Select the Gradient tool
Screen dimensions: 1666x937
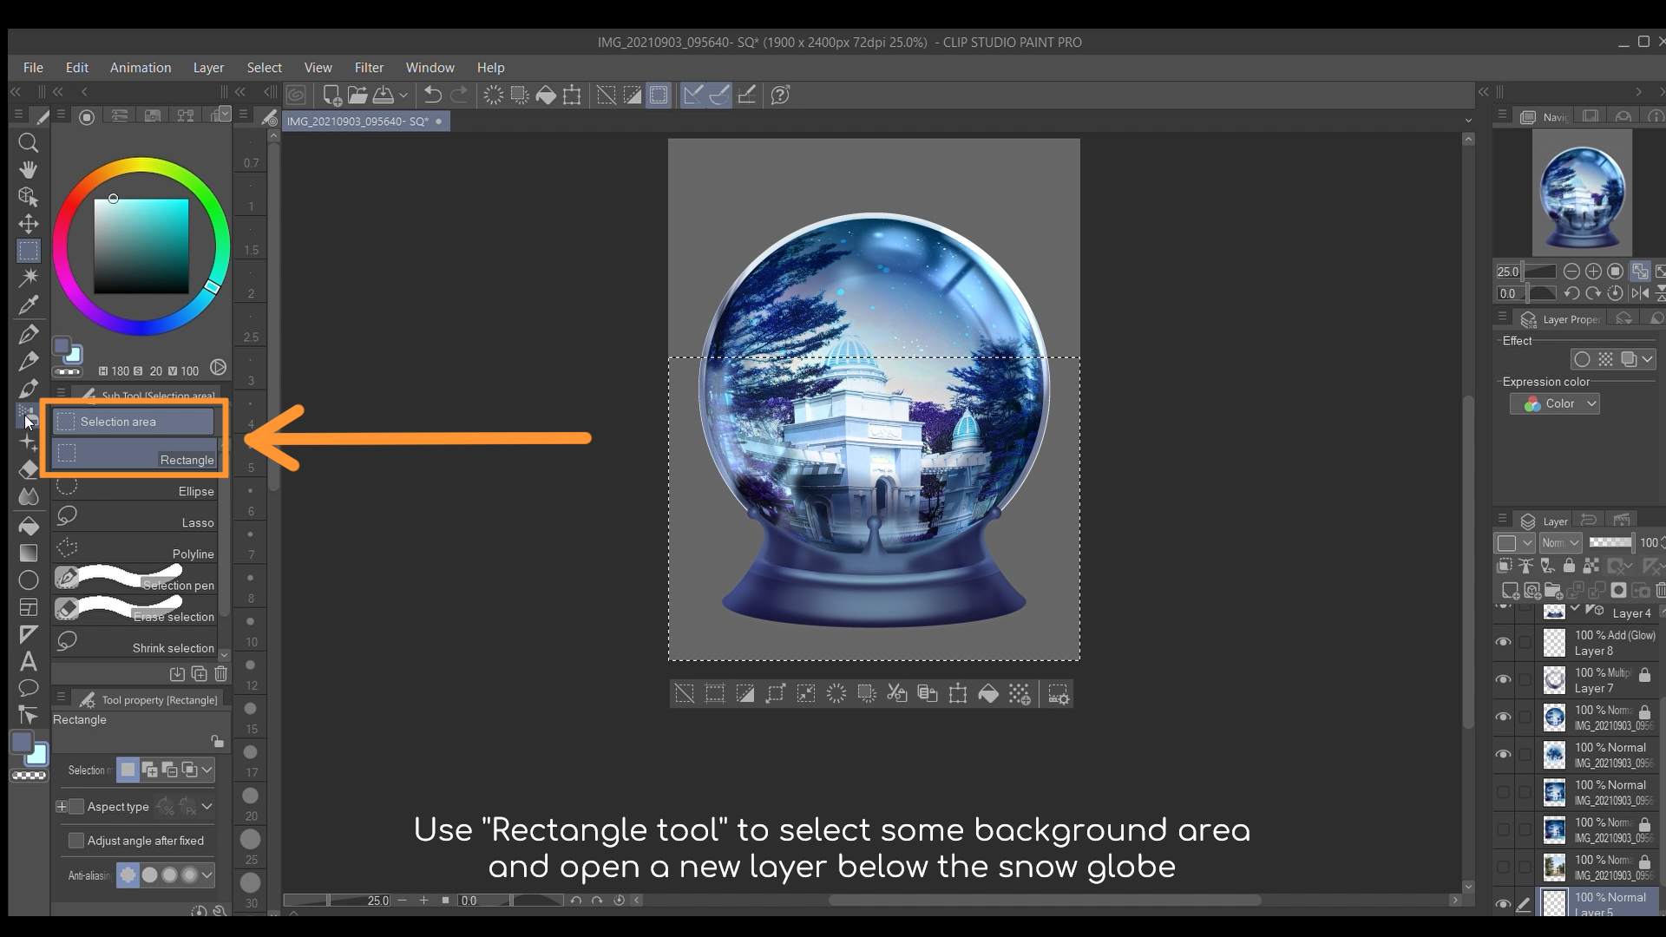tap(28, 553)
